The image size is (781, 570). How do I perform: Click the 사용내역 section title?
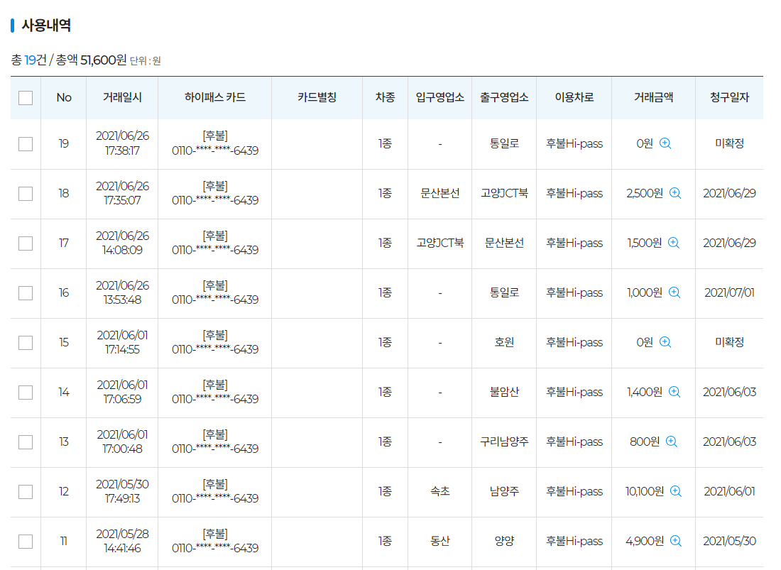[x=46, y=26]
